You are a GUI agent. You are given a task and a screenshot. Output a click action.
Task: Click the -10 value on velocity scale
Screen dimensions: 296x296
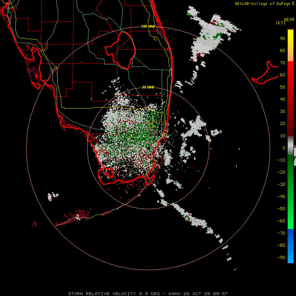click(281, 160)
